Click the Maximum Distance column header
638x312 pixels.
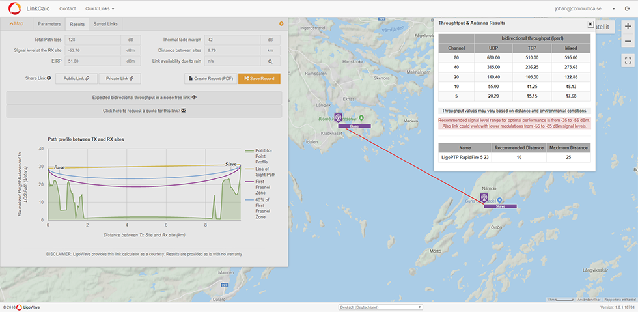[568, 147]
